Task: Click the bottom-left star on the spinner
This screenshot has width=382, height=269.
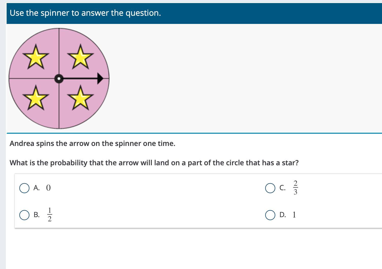Action: click(x=36, y=98)
